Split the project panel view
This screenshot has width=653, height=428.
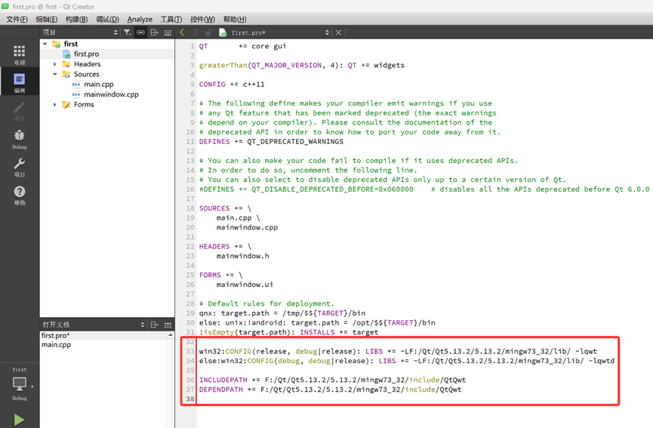coord(155,32)
